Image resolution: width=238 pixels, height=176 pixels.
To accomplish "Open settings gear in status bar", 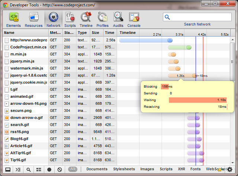I will 230,169.
